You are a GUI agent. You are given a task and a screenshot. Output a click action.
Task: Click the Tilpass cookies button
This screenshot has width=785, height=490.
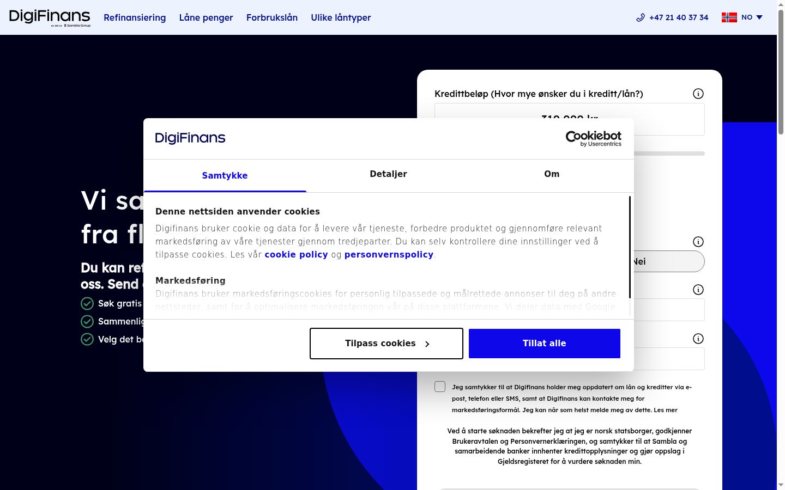click(387, 344)
